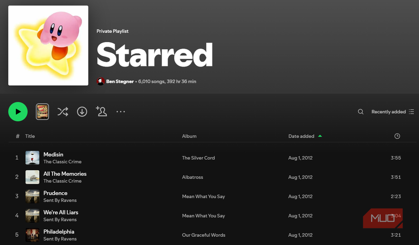Sort by duration clock icon

pyautogui.click(x=397, y=136)
